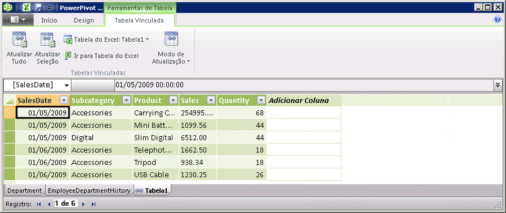Click the Atualizar Tudo icon
Viewport: 506px width, 213px height.
tap(19, 40)
